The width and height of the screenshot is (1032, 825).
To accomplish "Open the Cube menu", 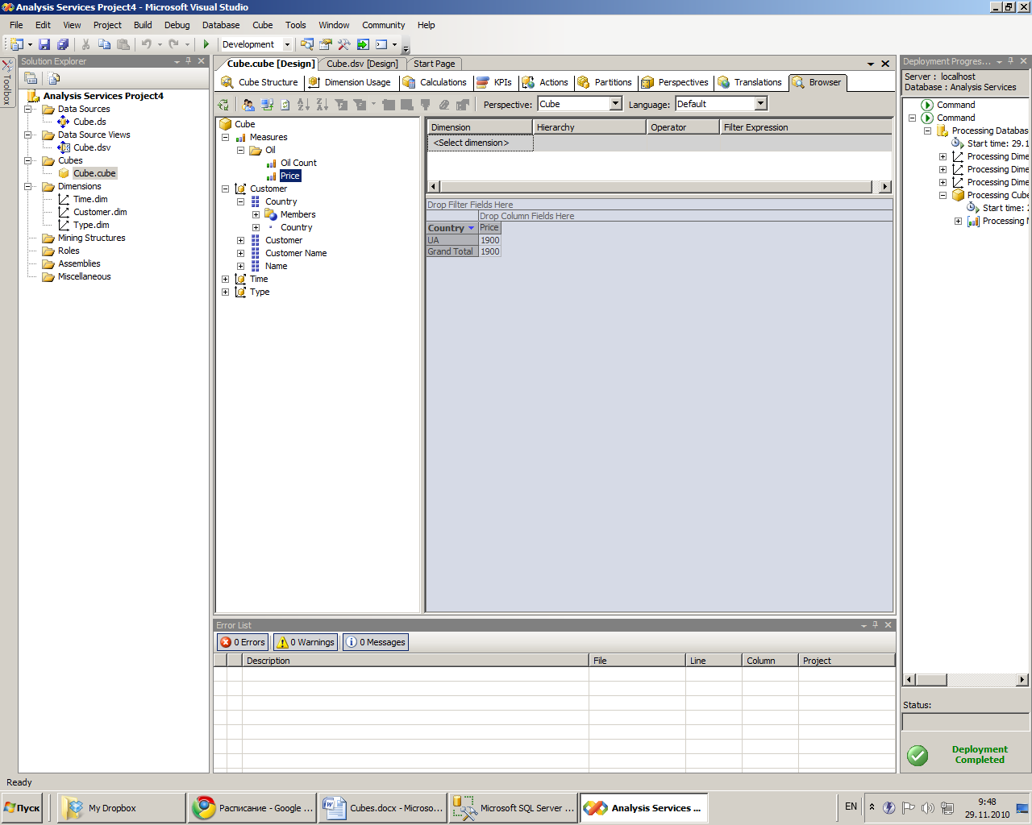I will (262, 25).
